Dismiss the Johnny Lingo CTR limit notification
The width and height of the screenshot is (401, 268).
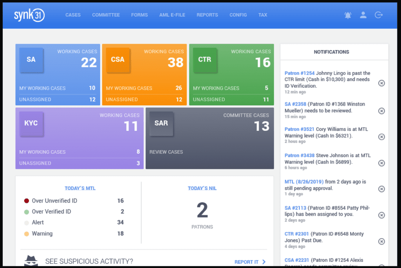tap(381, 83)
